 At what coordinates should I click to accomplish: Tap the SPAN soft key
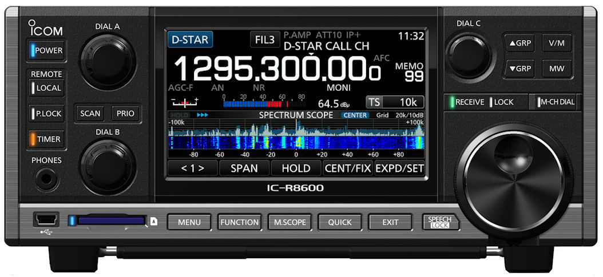click(x=244, y=168)
